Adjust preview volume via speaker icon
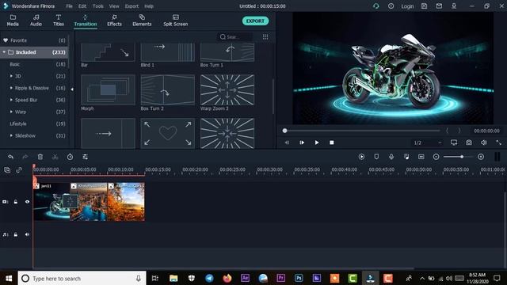 484,142
